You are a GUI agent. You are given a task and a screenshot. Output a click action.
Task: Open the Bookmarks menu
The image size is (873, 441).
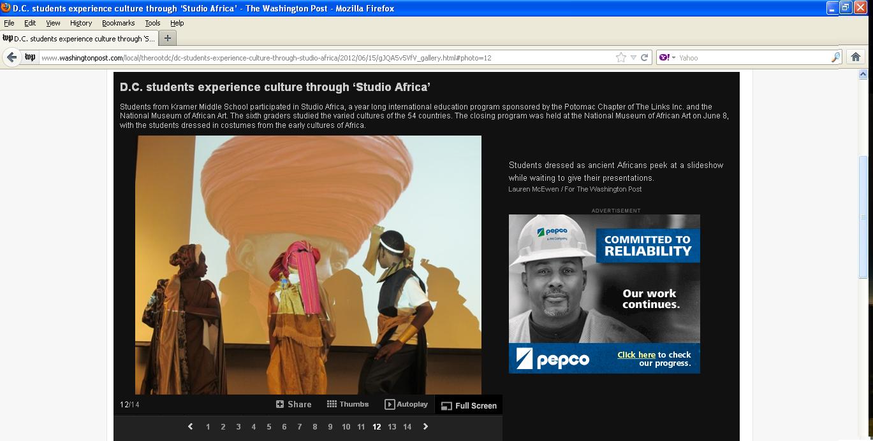118,23
